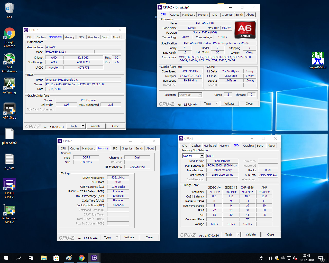Screen dimensions: 329x263
Task: Open TechPowerUp GPU-Z desktop shortcut
Action: (9, 214)
